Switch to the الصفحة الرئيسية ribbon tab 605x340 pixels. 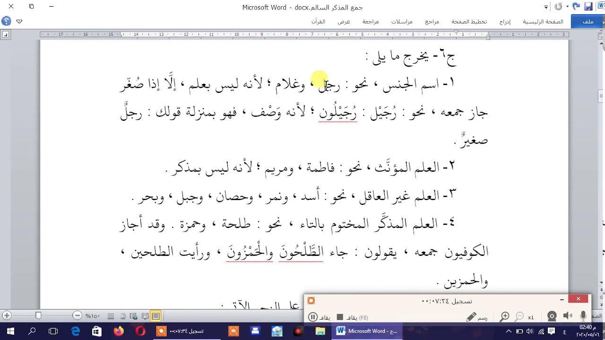pos(543,22)
